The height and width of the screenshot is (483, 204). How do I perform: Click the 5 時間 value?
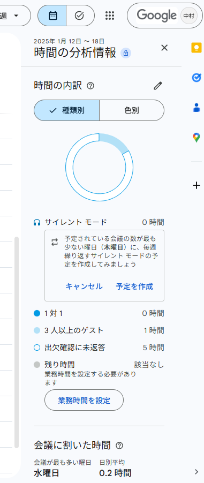(154, 348)
